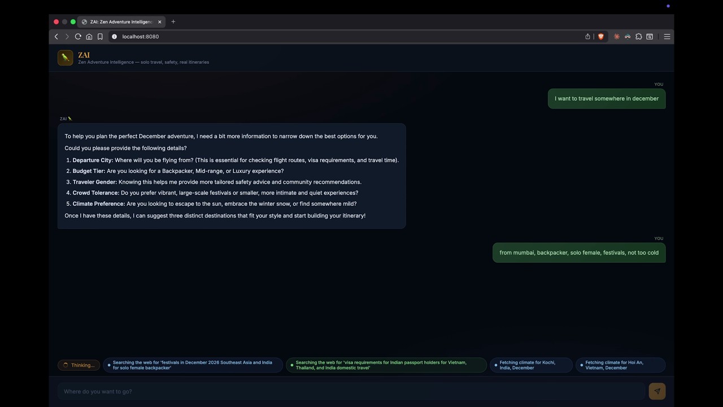Image resolution: width=723 pixels, height=407 pixels.
Task: Click the festivals in December 2026 search chip
Action: 193,365
